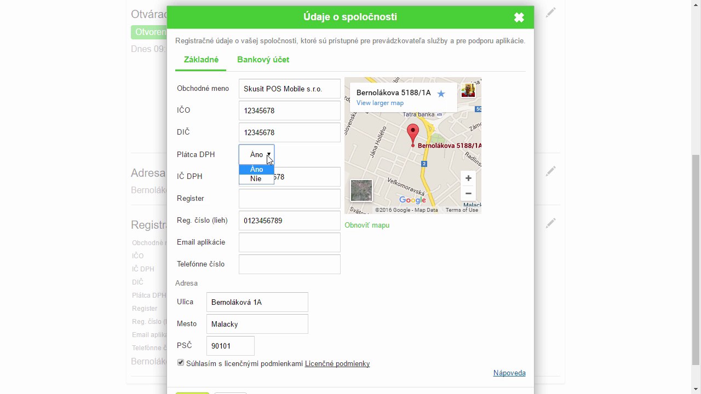Select Áno in the Platca DPH dropdown list

(x=256, y=169)
